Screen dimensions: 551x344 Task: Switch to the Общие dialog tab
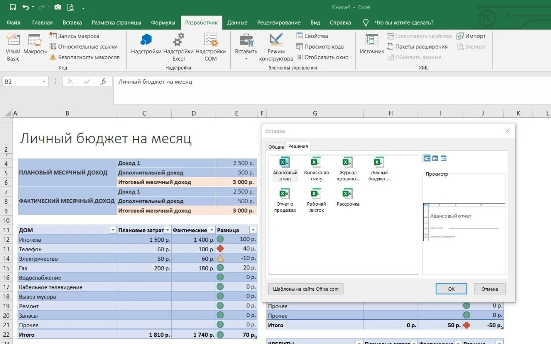coord(276,147)
